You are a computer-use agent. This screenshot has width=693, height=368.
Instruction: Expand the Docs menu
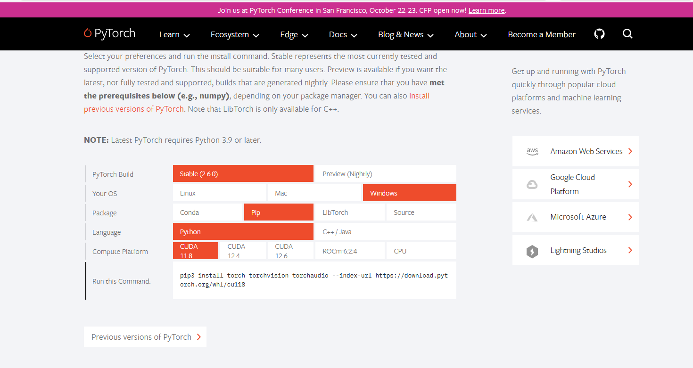(343, 34)
